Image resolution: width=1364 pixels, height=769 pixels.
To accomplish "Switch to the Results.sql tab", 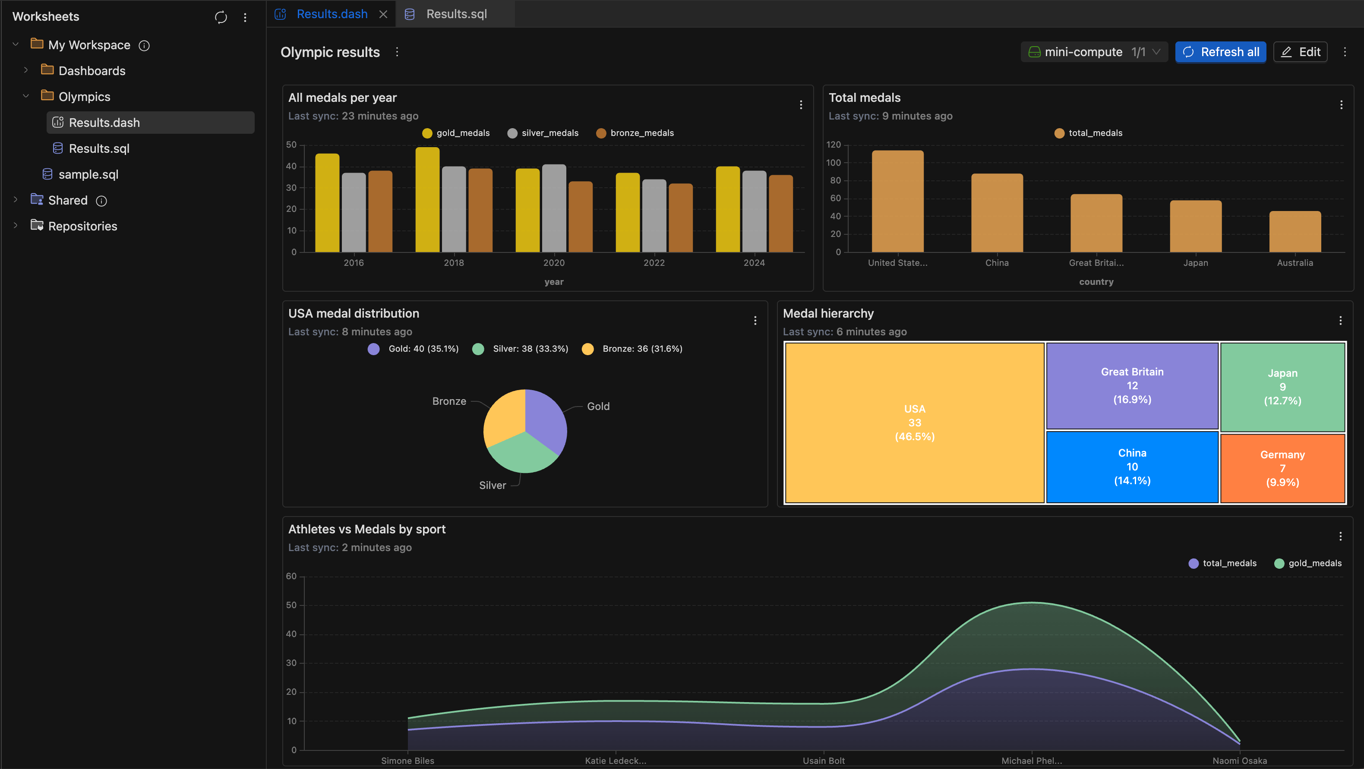I will [455, 14].
